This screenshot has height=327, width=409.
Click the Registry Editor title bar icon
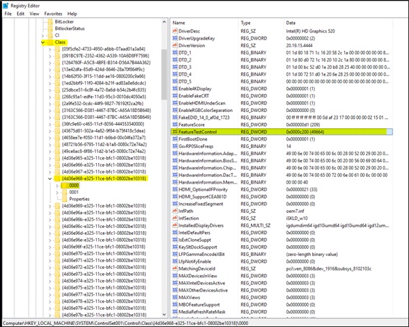click(x=5, y=5)
